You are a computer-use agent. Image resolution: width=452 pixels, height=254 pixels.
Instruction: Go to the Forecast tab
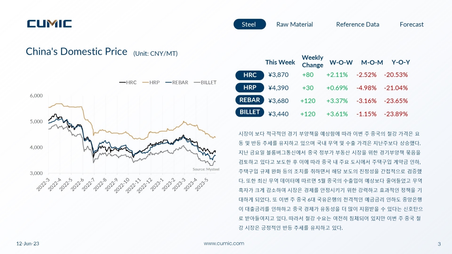[x=411, y=24]
